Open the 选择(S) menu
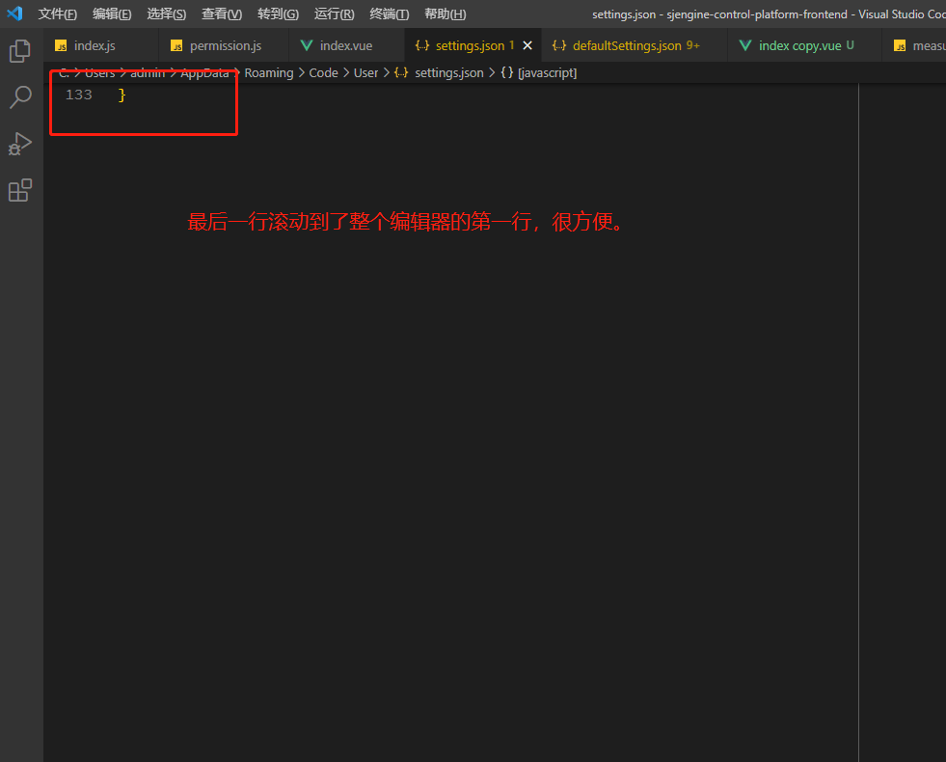Screen dimensions: 946x762 coord(167,14)
